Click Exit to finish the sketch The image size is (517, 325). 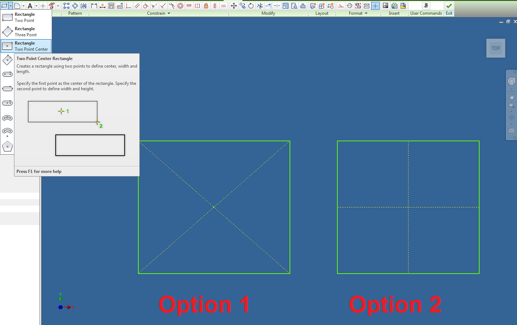click(x=449, y=5)
